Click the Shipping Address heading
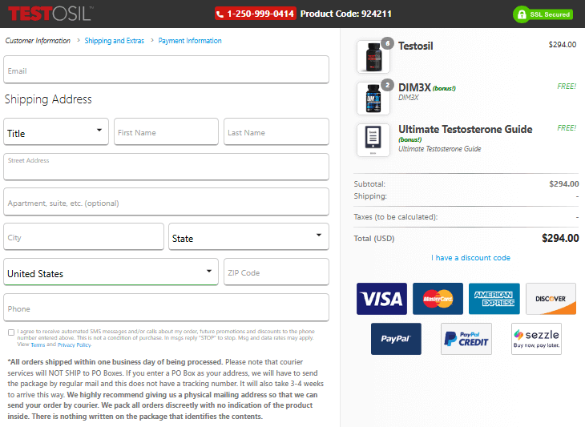The image size is (585, 427). point(48,99)
